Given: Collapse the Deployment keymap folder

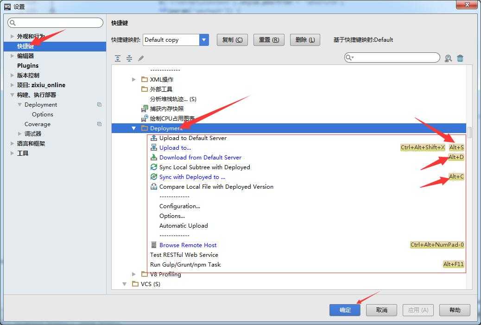Looking at the screenshot, I should pos(134,128).
